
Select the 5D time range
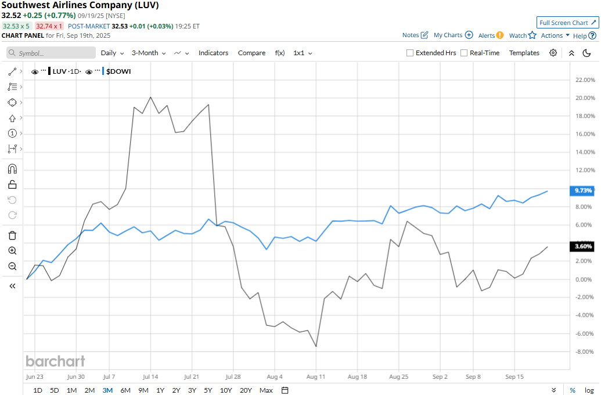click(x=55, y=390)
